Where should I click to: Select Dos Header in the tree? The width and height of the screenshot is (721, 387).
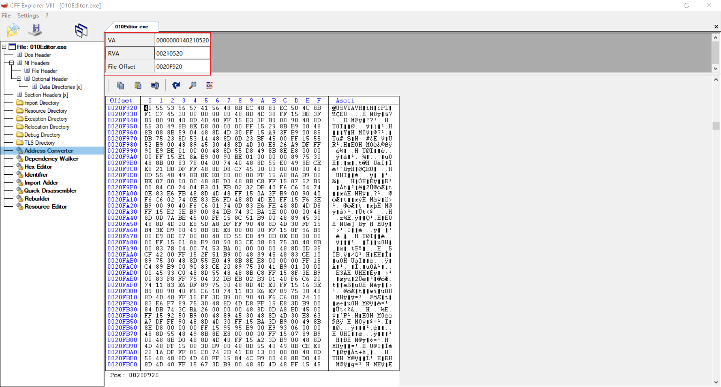point(38,55)
